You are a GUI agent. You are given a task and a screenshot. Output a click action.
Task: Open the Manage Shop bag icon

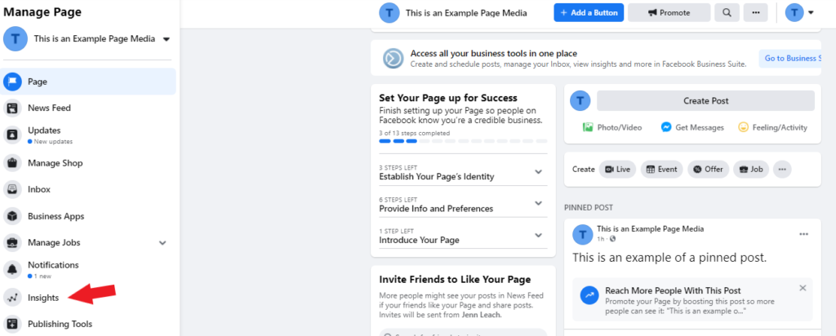click(12, 163)
